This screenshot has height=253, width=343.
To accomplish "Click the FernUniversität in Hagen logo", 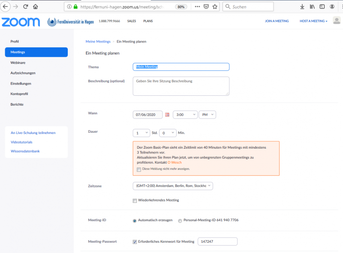I will pyautogui.click(x=70, y=22).
